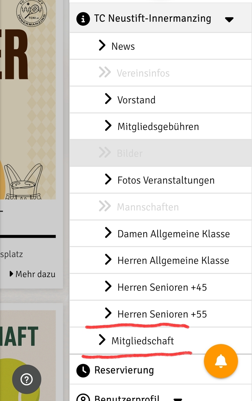
Task: Click the TCNI club logo
Action: tap(31, 12)
